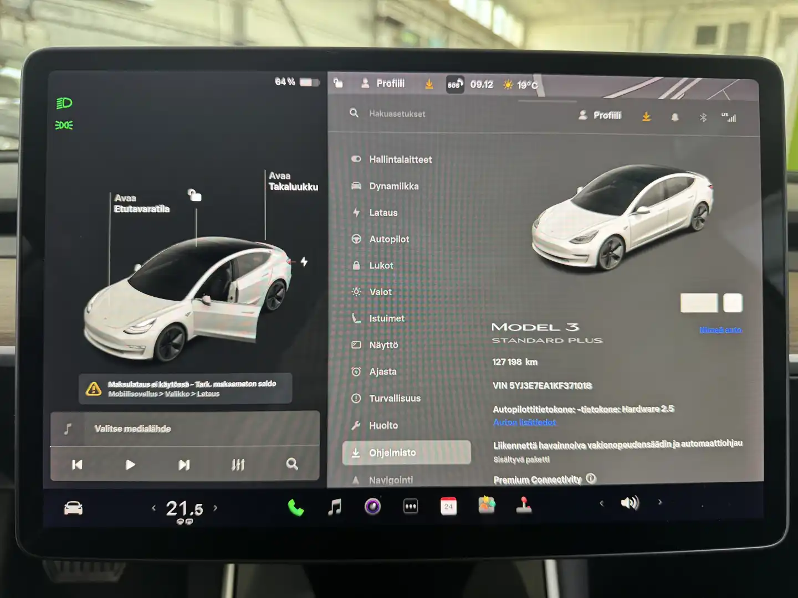The image size is (798, 598).
Task: Open Bluetooth settings icon
Action: click(703, 117)
